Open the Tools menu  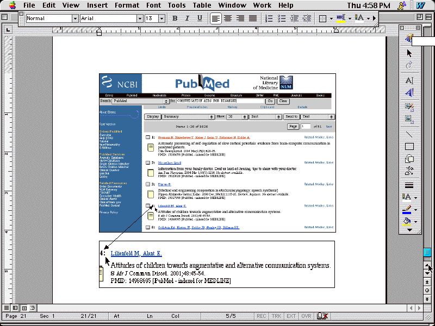coord(177,5)
